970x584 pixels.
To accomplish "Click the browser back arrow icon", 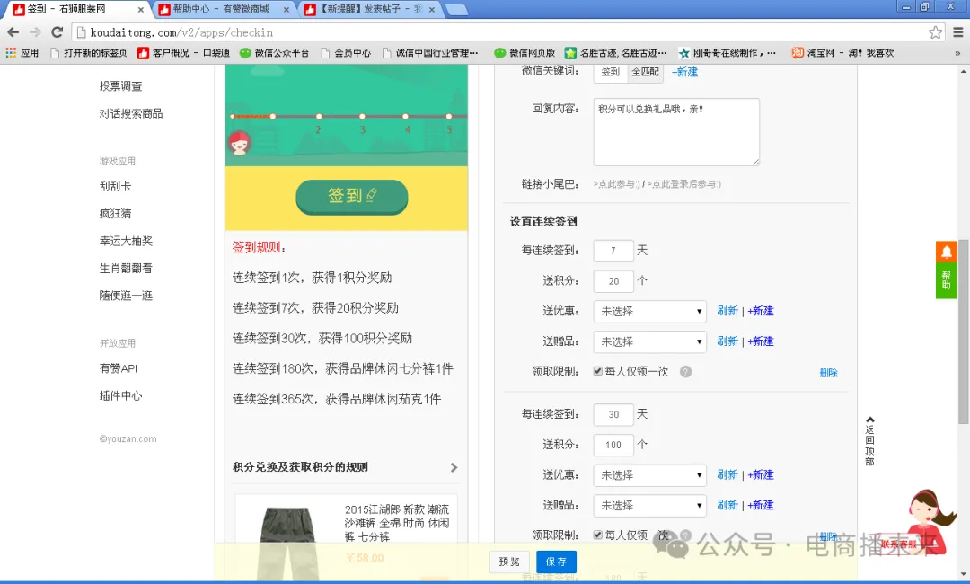I will 13,32.
